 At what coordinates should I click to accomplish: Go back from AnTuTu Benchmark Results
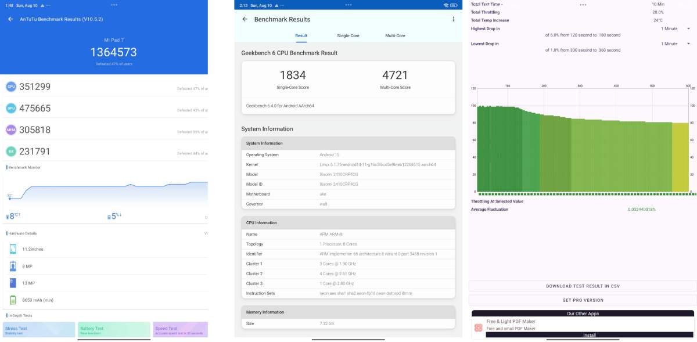pos(10,19)
